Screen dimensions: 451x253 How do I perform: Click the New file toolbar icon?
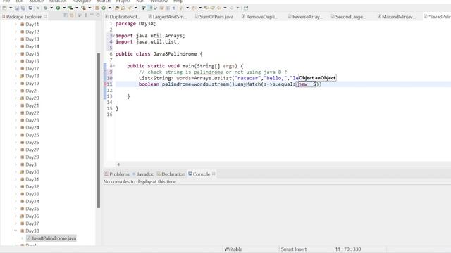[x=4, y=8]
